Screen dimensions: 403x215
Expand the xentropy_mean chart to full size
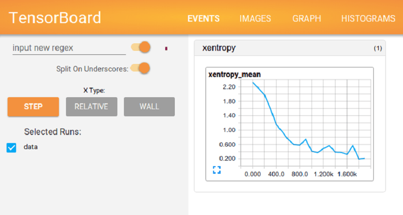click(x=217, y=170)
